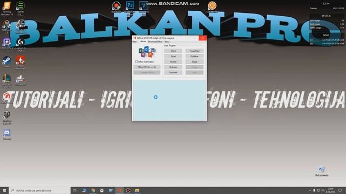Minimize the Office C2R Install window

(187, 38)
